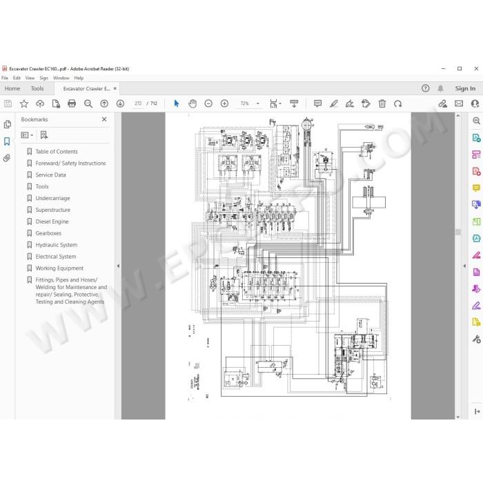Open the find text search
Image resolution: width=483 pixels, height=483 pixels.
click(x=88, y=103)
